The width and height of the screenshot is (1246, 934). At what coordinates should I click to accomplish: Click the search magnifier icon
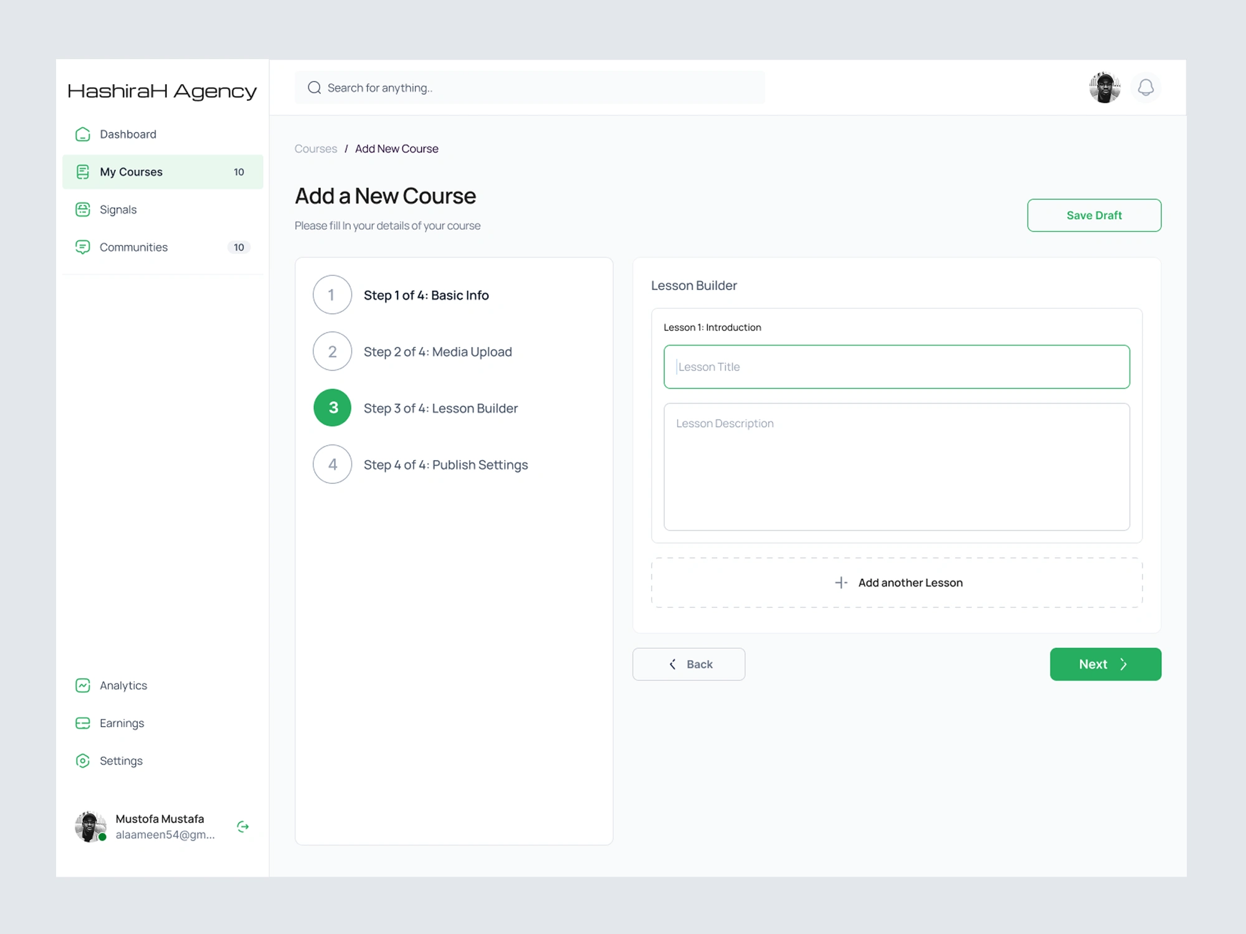pyautogui.click(x=315, y=88)
